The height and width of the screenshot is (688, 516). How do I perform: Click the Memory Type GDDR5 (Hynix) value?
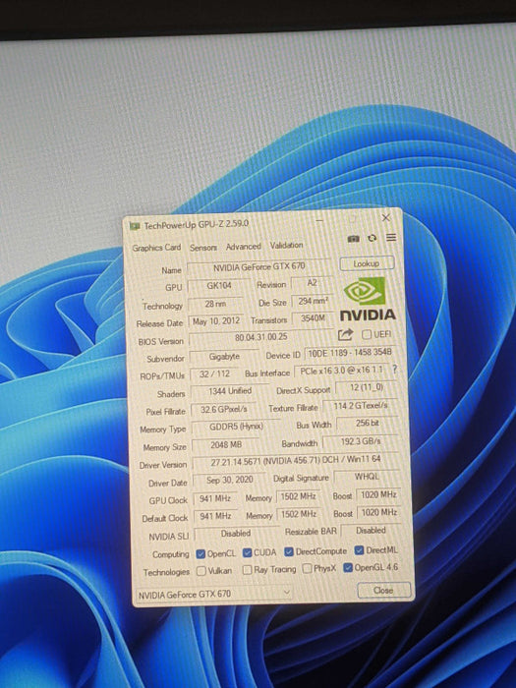pos(236,427)
